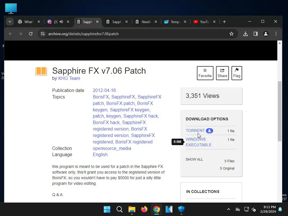288x216 pixels.
Task: Click the archive.org URL address bar
Action: [x=83, y=34]
